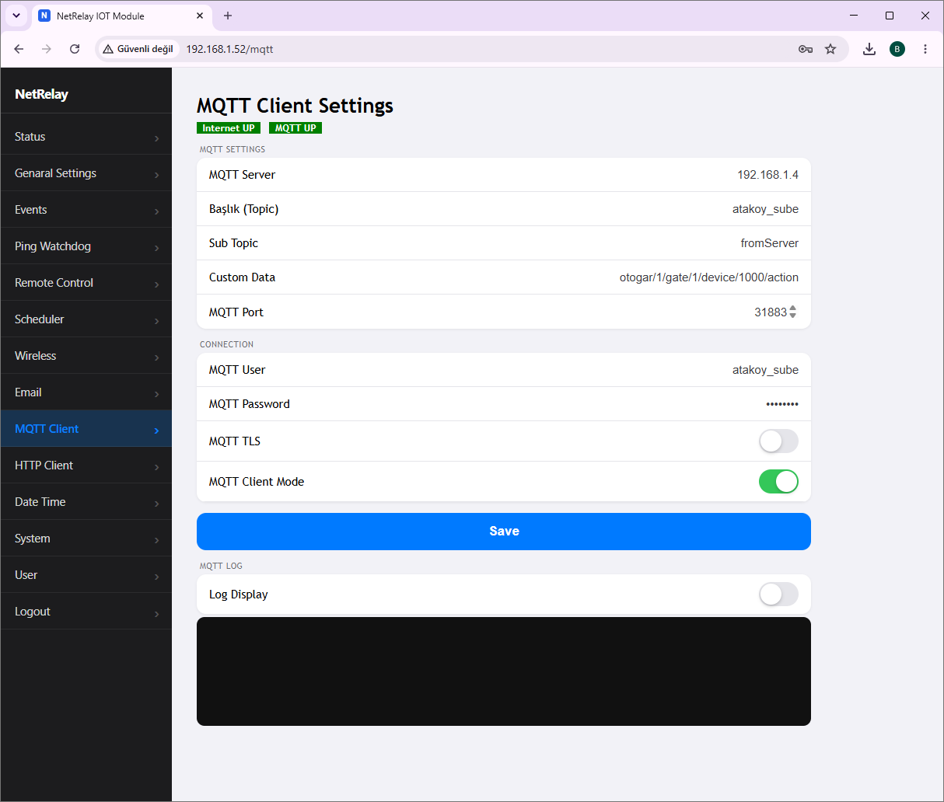Open the profile avatar B
This screenshot has height=802, width=944.
[x=897, y=49]
